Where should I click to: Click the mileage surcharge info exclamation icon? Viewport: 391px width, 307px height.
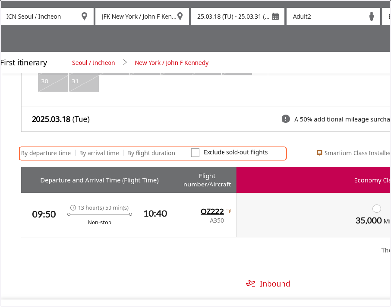click(x=286, y=119)
